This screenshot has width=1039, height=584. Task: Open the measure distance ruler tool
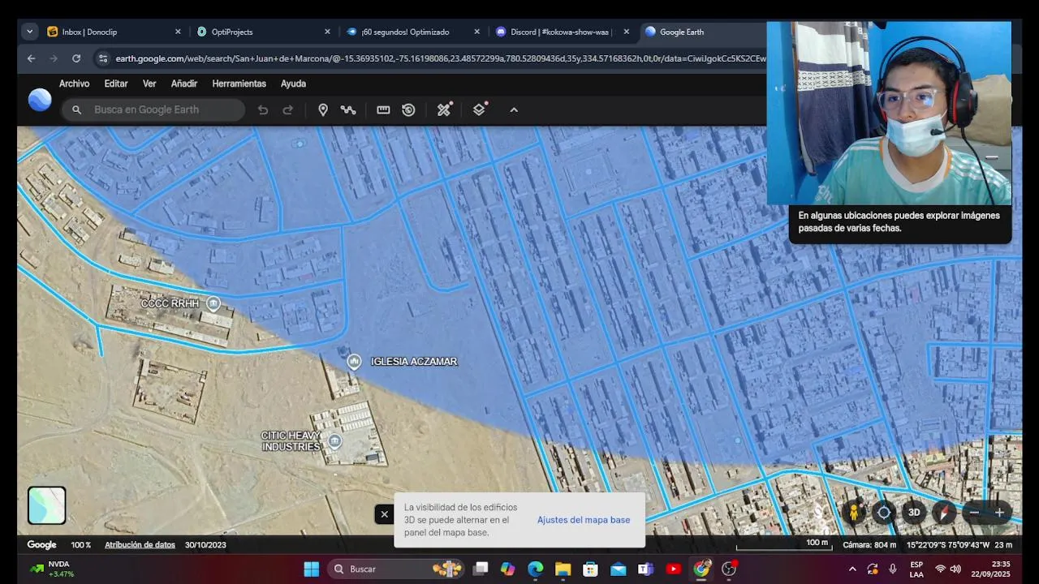click(383, 109)
